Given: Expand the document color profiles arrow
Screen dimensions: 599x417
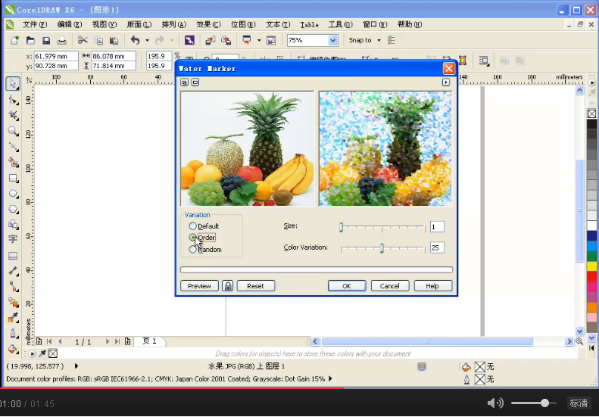Looking at the screenshot, I should click(x=330, y=379).
